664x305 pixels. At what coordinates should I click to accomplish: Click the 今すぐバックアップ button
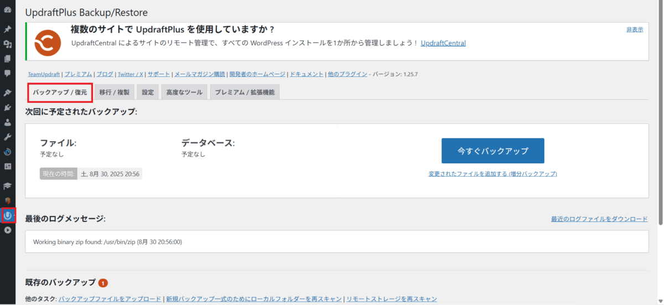[x=493, y=151]
